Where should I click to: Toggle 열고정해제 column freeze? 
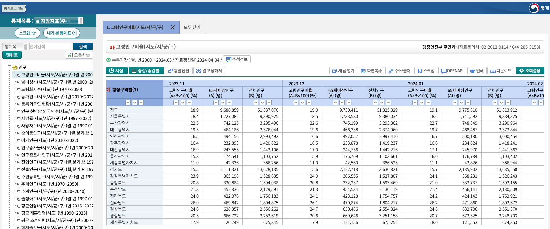[209, 71]
